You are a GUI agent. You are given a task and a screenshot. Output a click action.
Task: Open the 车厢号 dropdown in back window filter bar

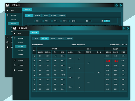65,21
